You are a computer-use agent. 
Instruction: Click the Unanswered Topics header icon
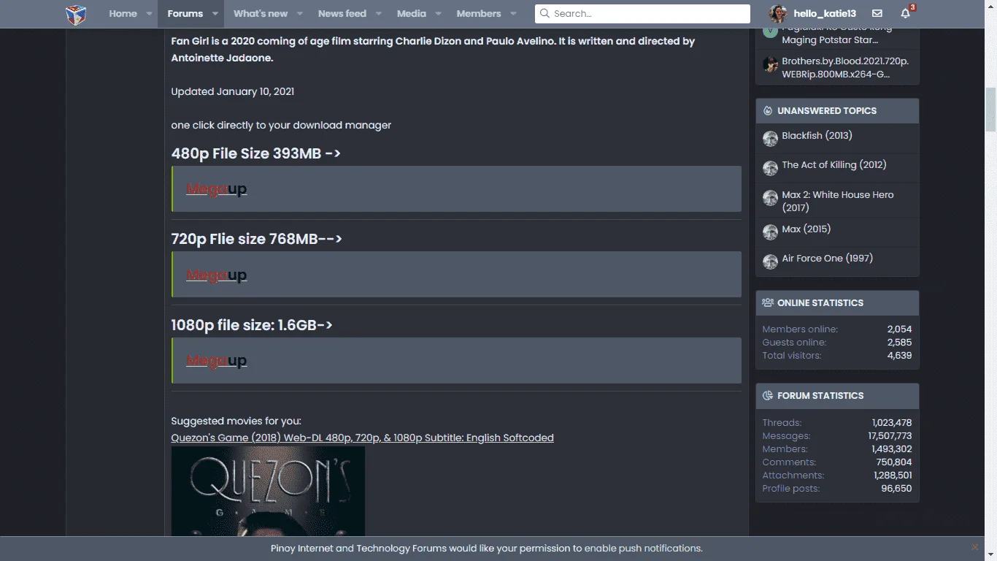(768, 111)
